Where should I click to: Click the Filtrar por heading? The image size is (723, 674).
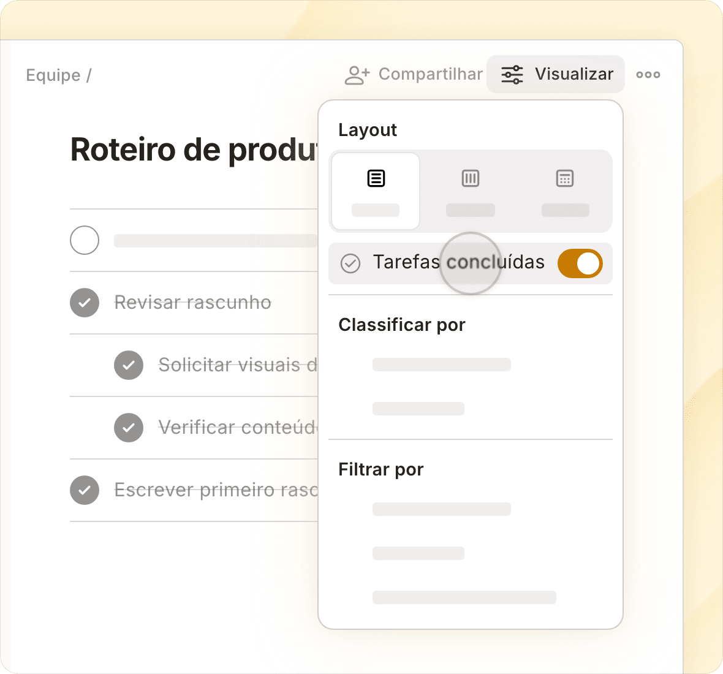pyautogui.click(x=381, y=470)
